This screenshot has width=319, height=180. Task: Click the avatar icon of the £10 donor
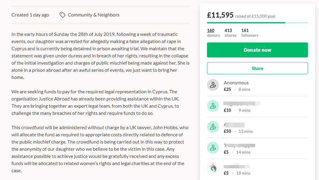coord(213,106)
